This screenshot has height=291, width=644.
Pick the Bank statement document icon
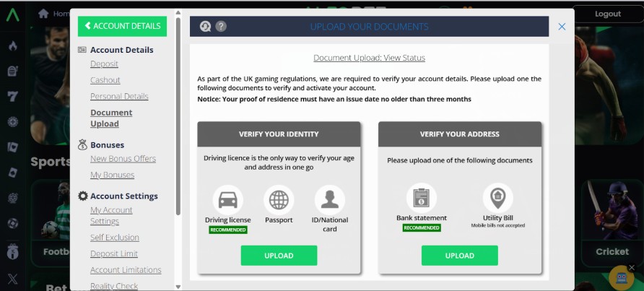pos(422,198)
